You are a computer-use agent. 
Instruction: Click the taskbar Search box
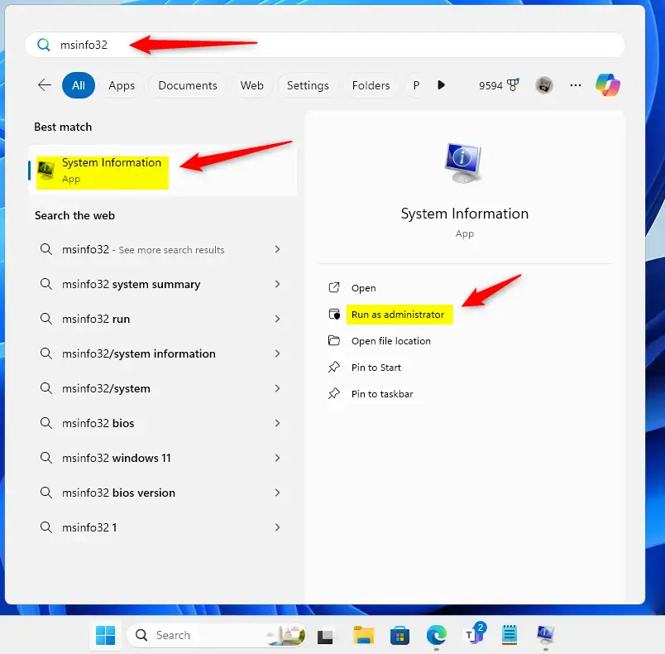(x=217, y=635)
